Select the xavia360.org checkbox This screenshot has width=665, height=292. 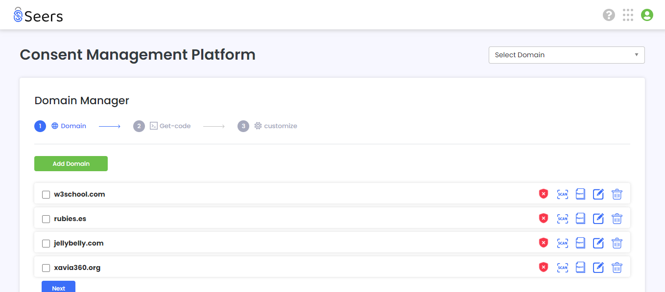point(46,268)
